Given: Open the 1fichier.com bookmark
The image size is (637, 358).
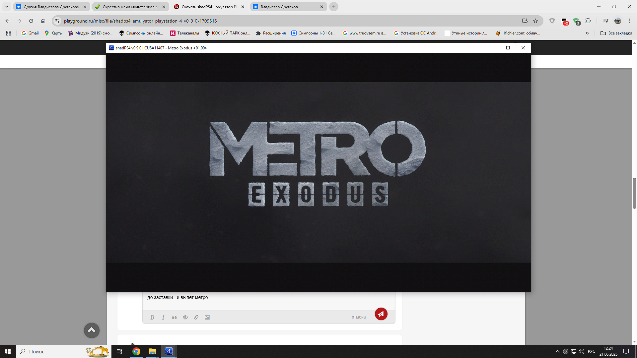Looking at the screenshot, I should [518, 33].
